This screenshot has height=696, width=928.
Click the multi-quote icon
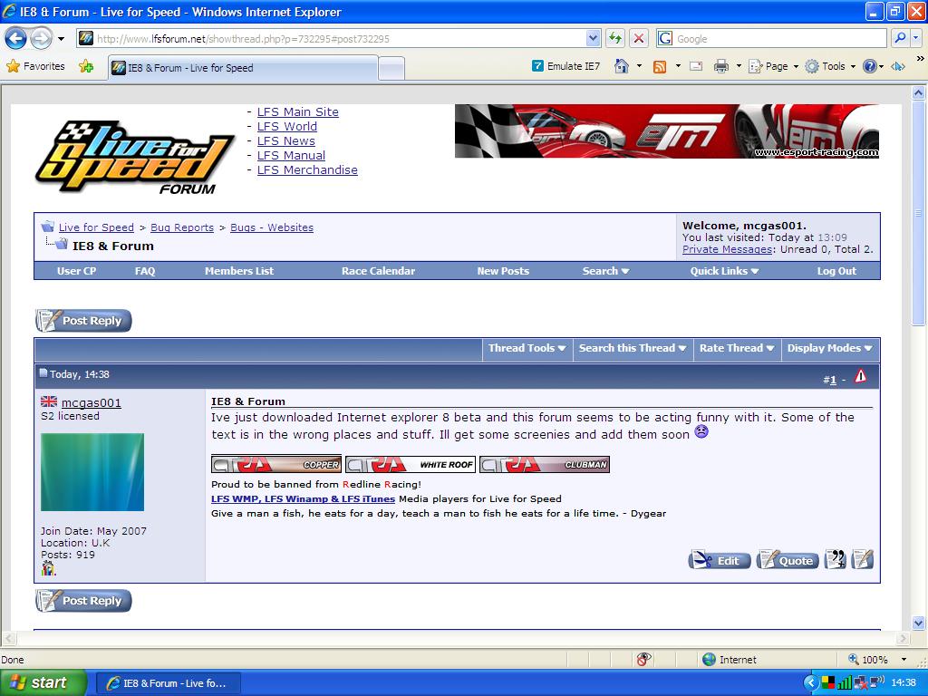point(836,559)
